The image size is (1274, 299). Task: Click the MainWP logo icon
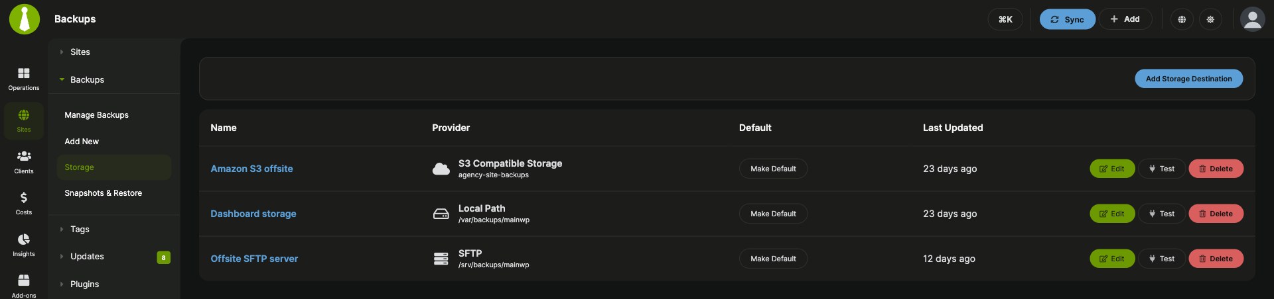click(25, 19)
